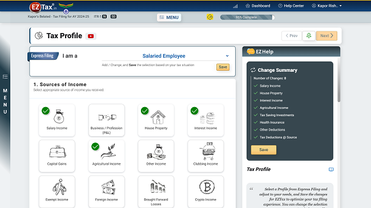The width and height of the screenshot is (371, 208).
Task: Click Other Deductions in Change Summary
Action: point(272,130)
